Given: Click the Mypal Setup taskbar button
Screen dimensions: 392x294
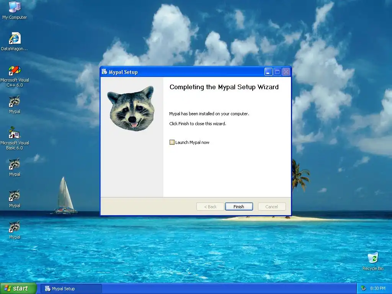Looking at the screenshot, I should click(71, 289).
